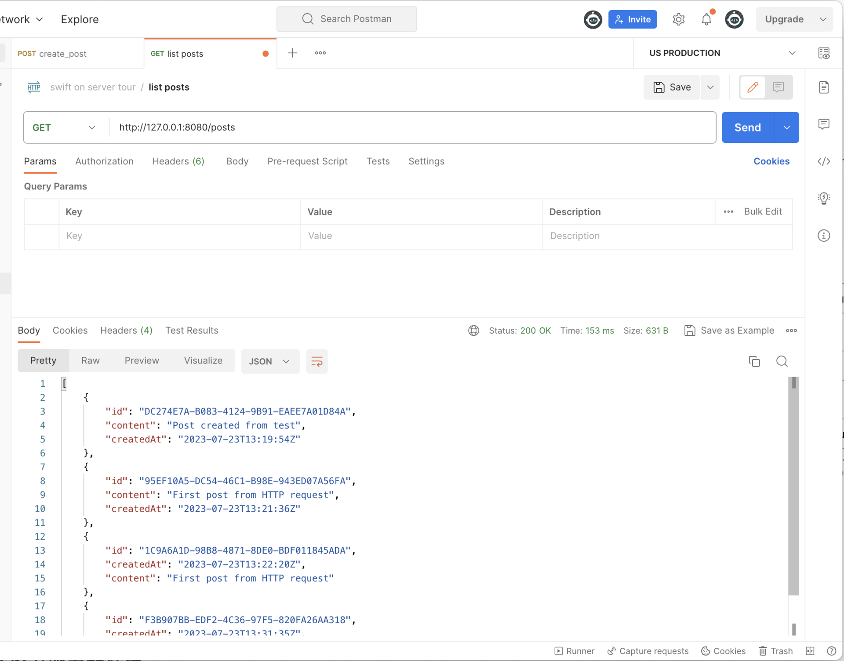Open the settings gear icon

[x=679, y=19]
